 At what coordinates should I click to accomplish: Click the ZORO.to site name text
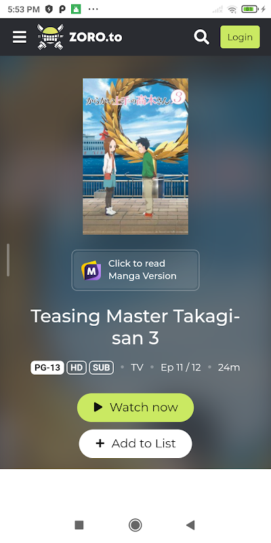96,37
